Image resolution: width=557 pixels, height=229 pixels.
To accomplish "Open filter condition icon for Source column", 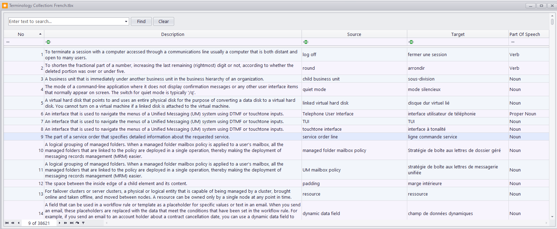I will (x=306, y=42).
